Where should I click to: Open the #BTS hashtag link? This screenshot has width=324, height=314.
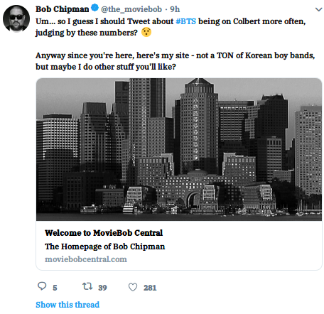tap(186, 21)
